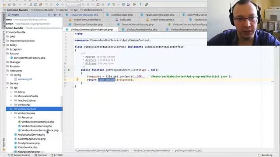Screen dimensions: 280x157
Task: Click the Synchronize toolbar icon
Action: point(14,5)
